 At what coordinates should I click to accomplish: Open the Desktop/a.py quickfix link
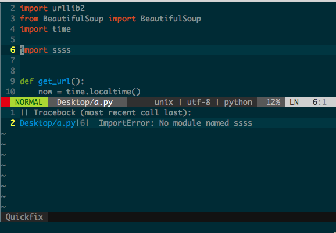coord(48,123)
